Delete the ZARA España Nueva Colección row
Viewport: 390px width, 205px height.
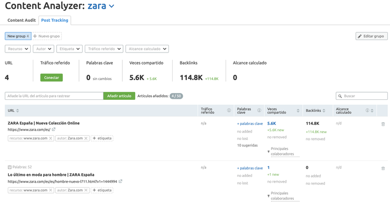383,124
